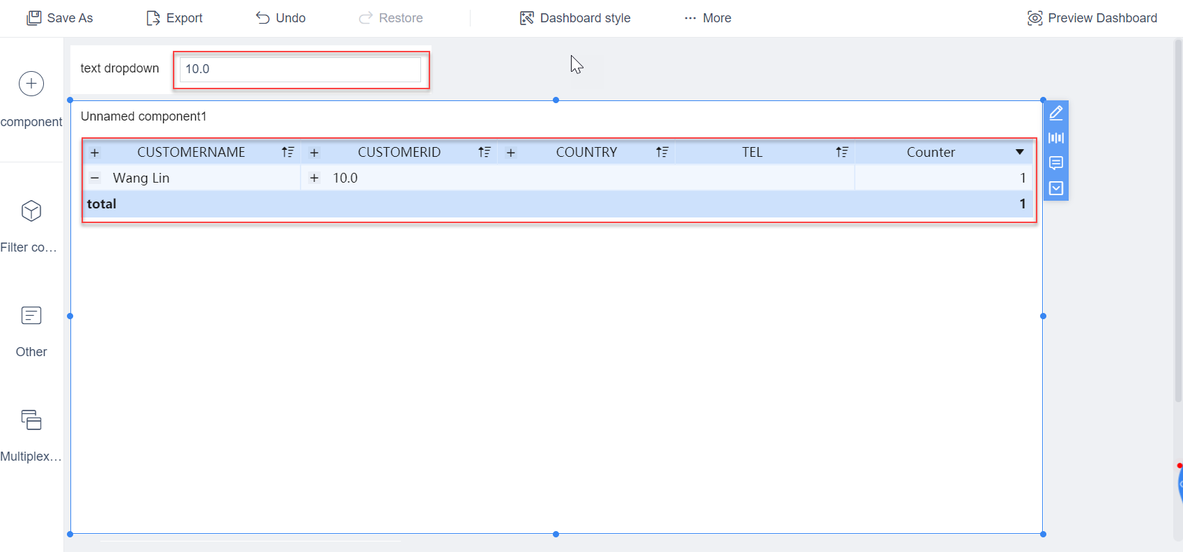Open the Filter component cube icon
The height and width of the screenshot is (552, 1183).
click(31, 210)
